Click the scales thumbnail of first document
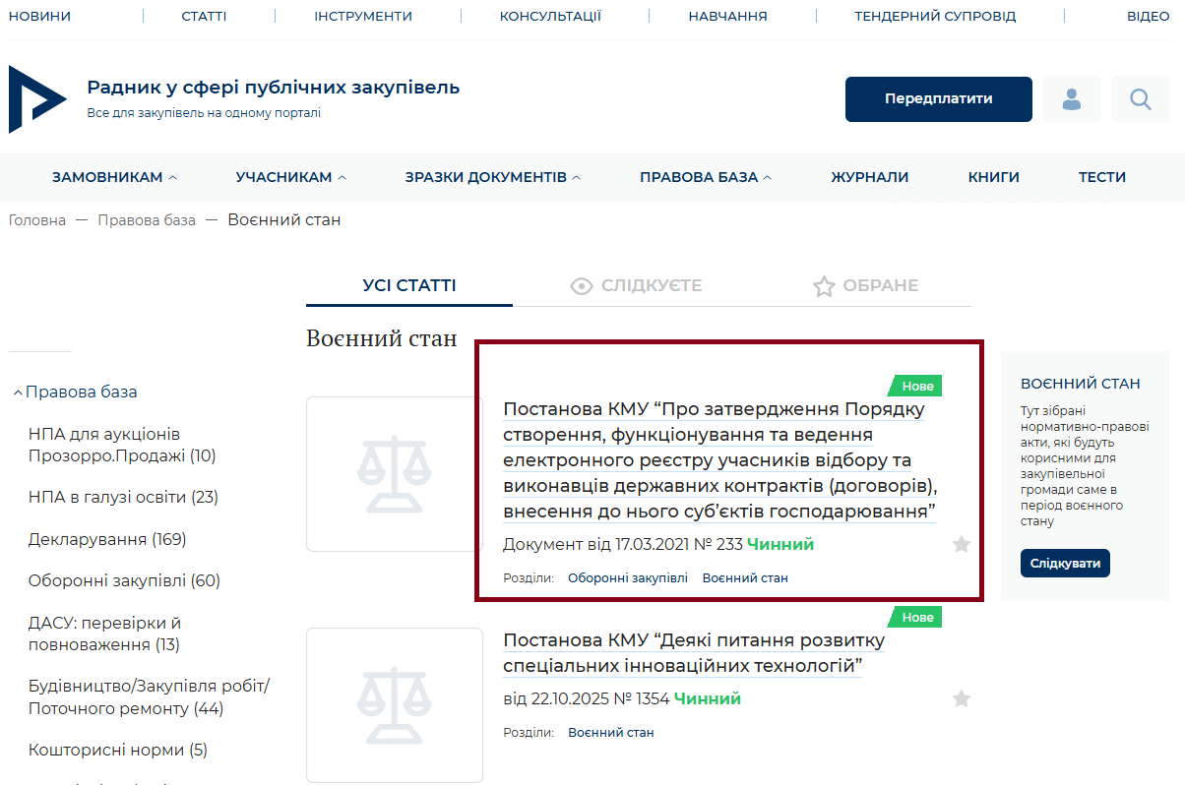1185x785 pixels. click(x=394, y=474)
